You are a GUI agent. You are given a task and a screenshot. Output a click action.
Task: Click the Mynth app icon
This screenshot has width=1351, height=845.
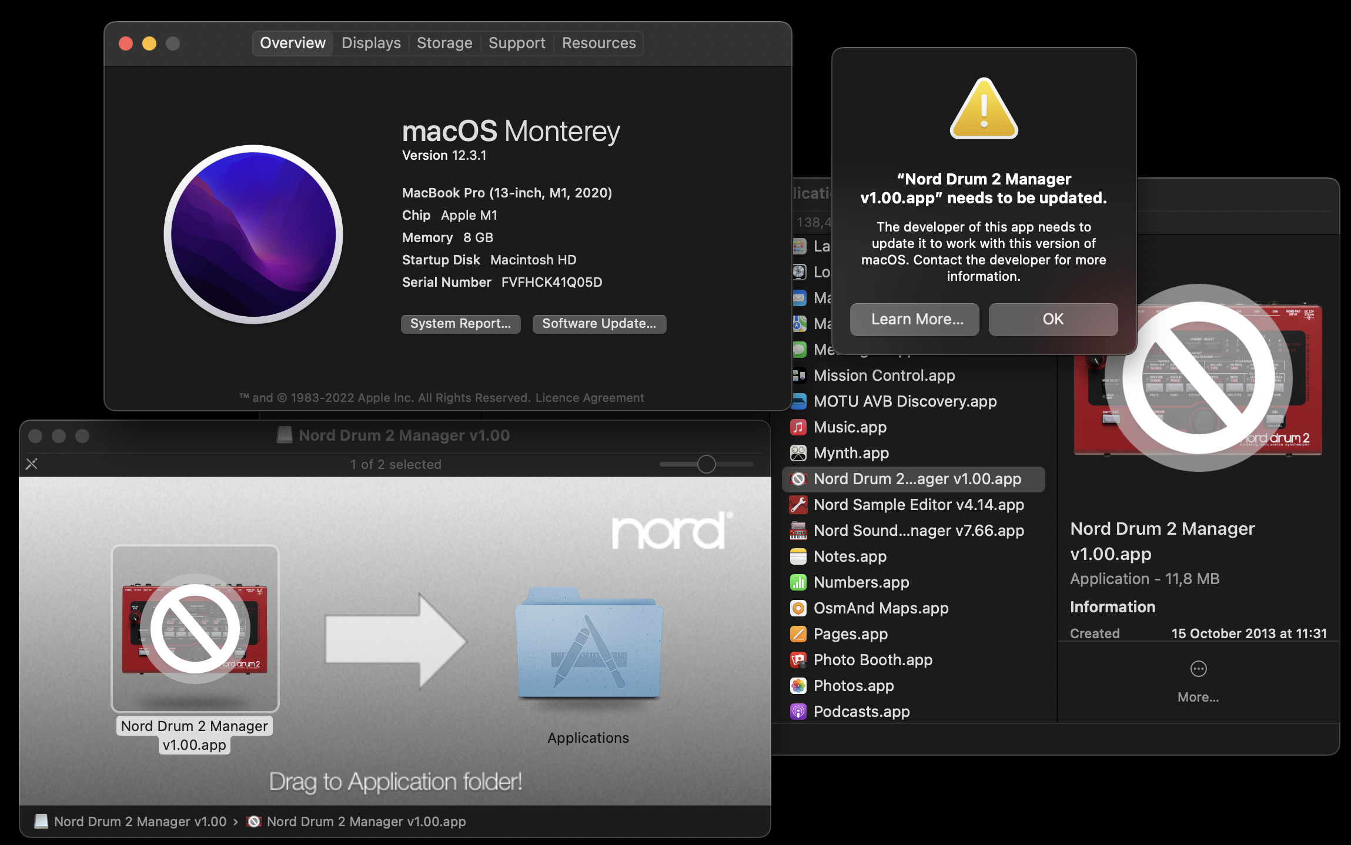click(x=798, y=453)
